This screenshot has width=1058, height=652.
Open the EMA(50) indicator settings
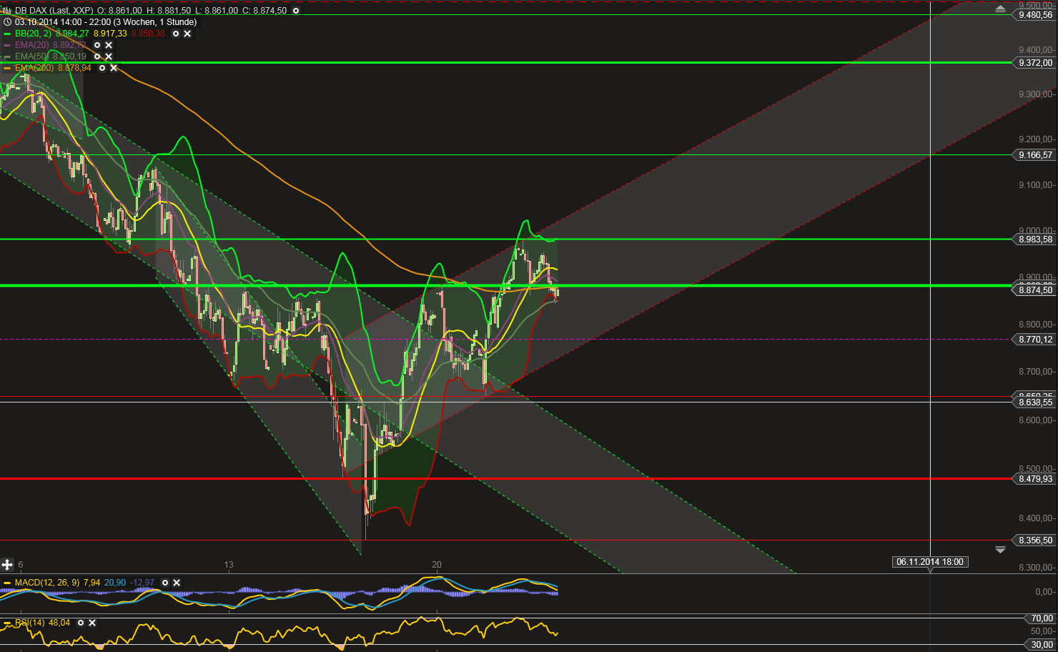(97, 56)
